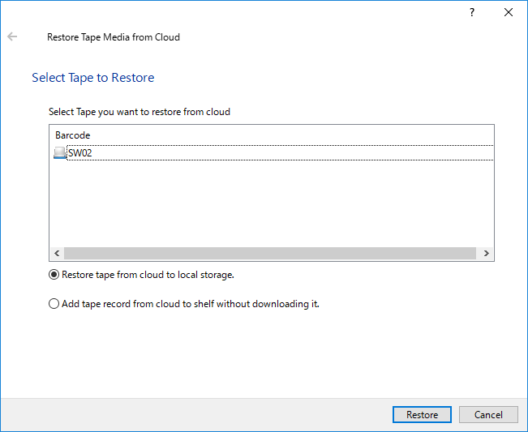The image size is (528, 432).
Task: Click 'Select Tape you want to restore' label
Action: pyautogui.click(x=140, y=112)
